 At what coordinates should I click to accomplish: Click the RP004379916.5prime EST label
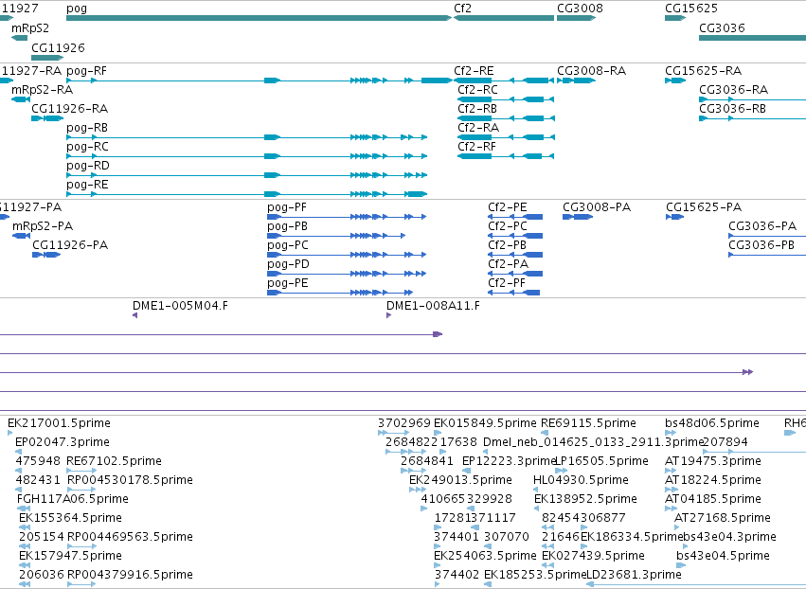(131, 575)
